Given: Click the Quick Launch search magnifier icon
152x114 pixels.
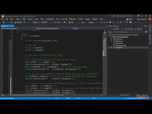Looking at the screenshot, I should [x=138, y=16].
